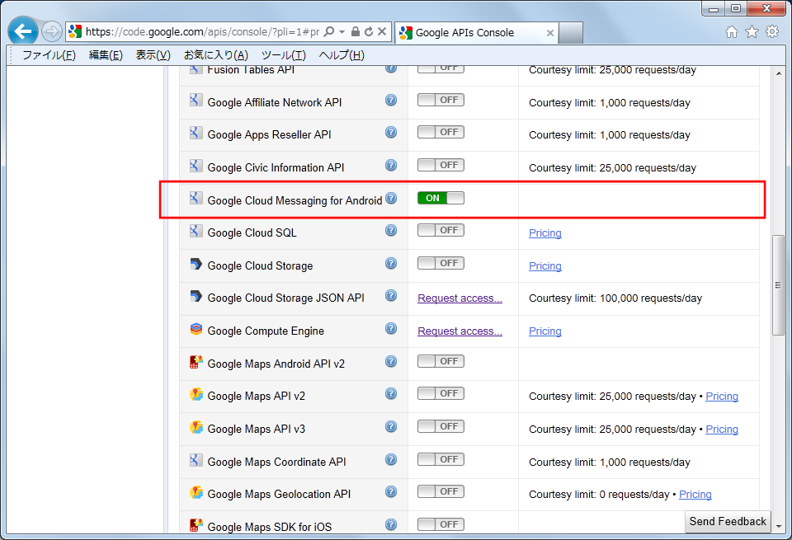Select the Google APIs Console tab

pos(465,33)
